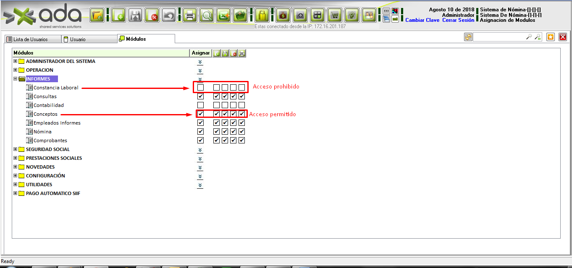
Task: Click the padlock icon in the main toolbar
Action: click(x=262, y=16)
